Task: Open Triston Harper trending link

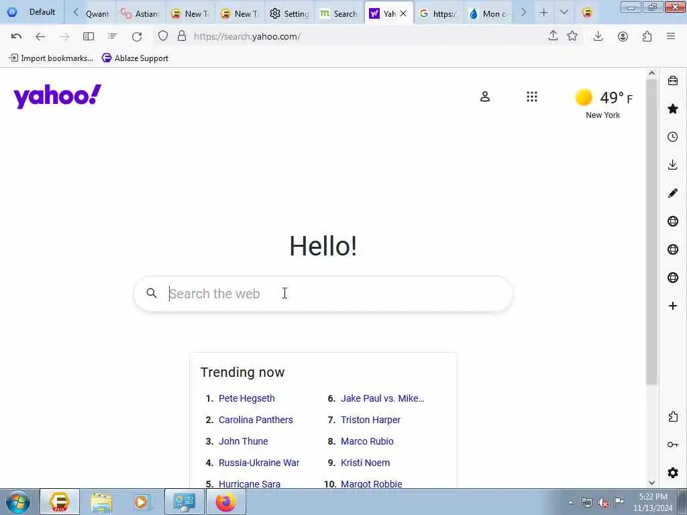Action: coord(370,420)
